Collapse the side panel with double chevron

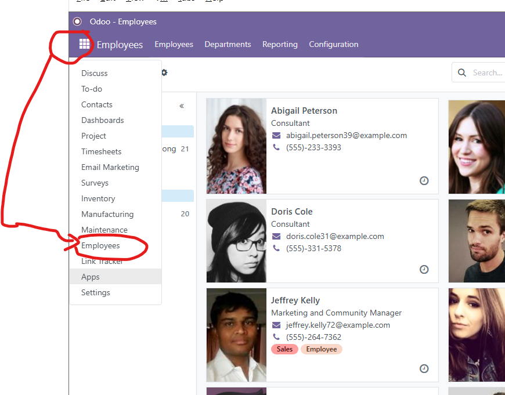tap(182, 106)
